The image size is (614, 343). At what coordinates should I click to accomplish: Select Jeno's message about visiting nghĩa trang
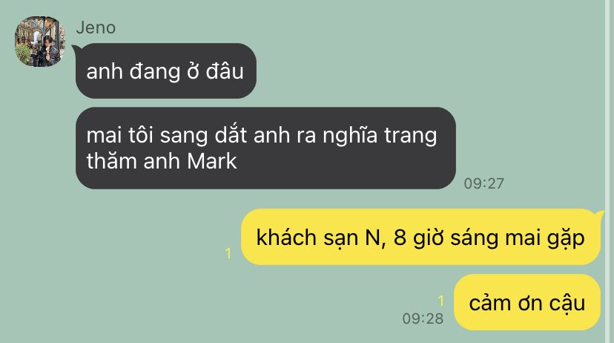(265, 148)
